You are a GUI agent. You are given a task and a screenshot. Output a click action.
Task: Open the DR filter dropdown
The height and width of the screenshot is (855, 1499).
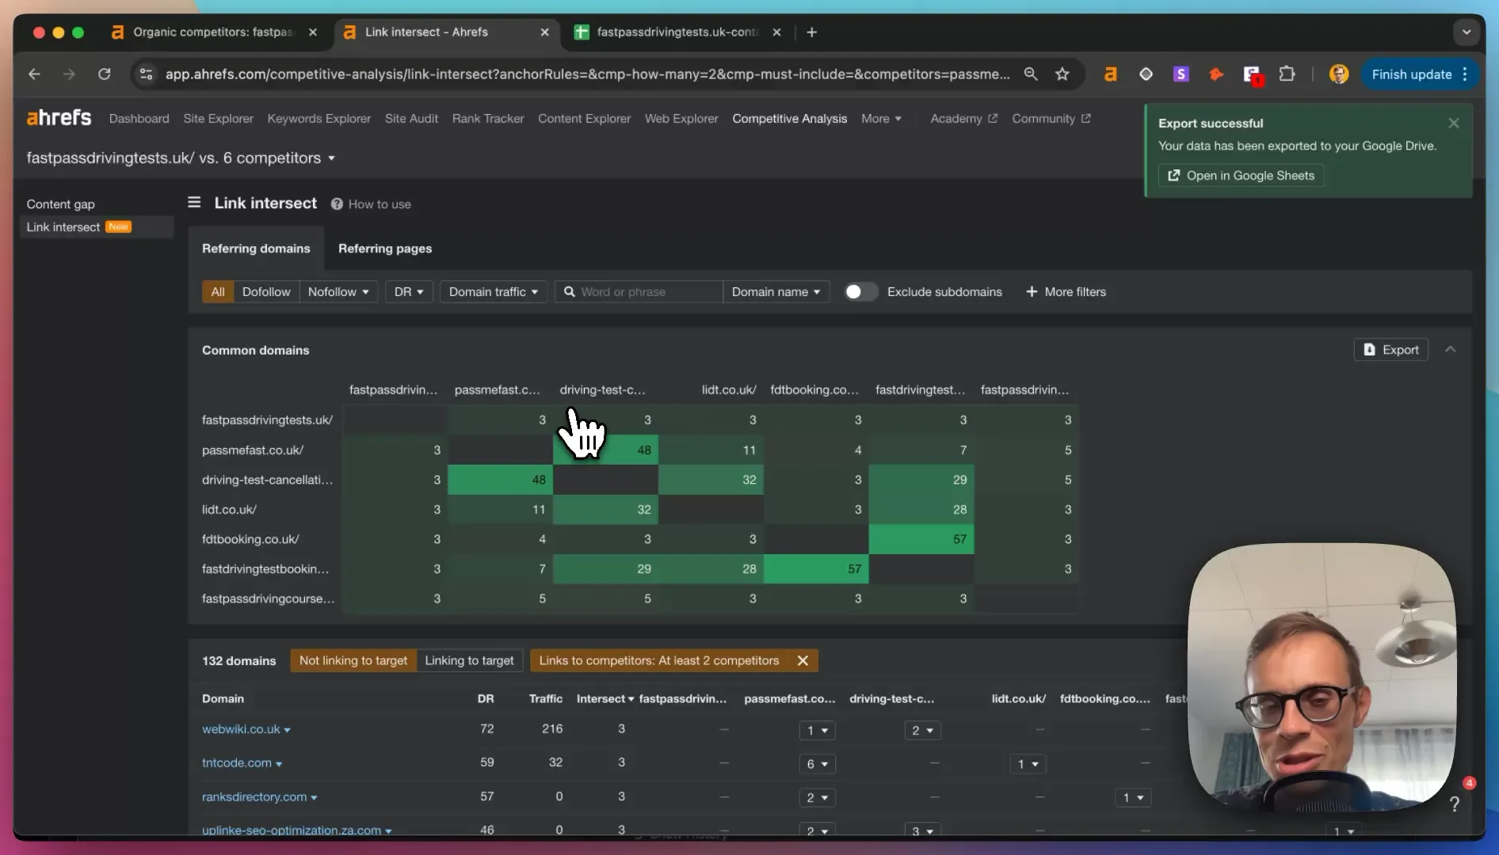tap(409, 292)
